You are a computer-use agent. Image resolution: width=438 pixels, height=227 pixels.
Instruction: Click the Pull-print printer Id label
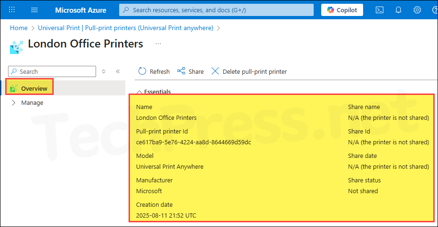point(162,131)
